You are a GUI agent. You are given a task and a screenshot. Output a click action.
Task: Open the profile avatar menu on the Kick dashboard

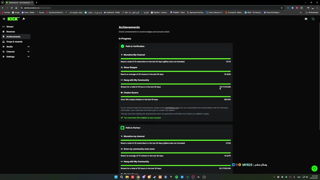(x=313, y=19)
